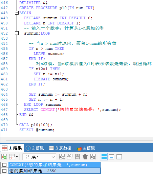Click the CONCAT column header in results
Viewport: 153px width, 176px height.
coord(54,165)
